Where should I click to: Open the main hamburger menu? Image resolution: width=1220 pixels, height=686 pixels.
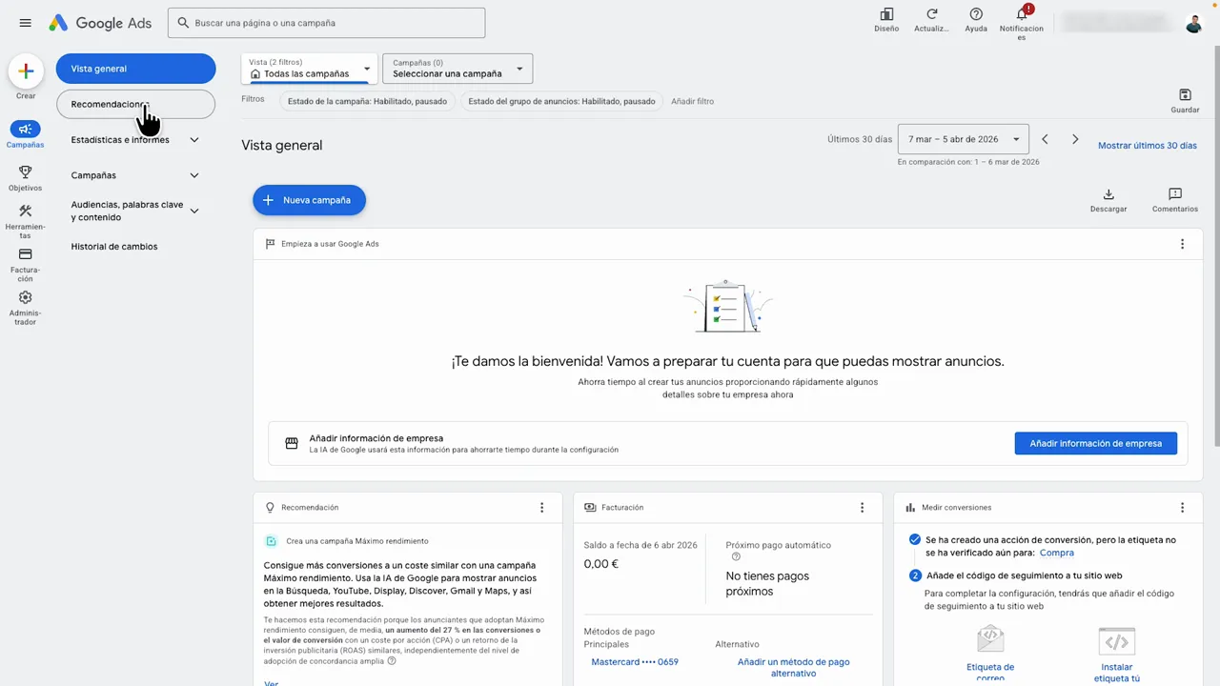point(26,23)
